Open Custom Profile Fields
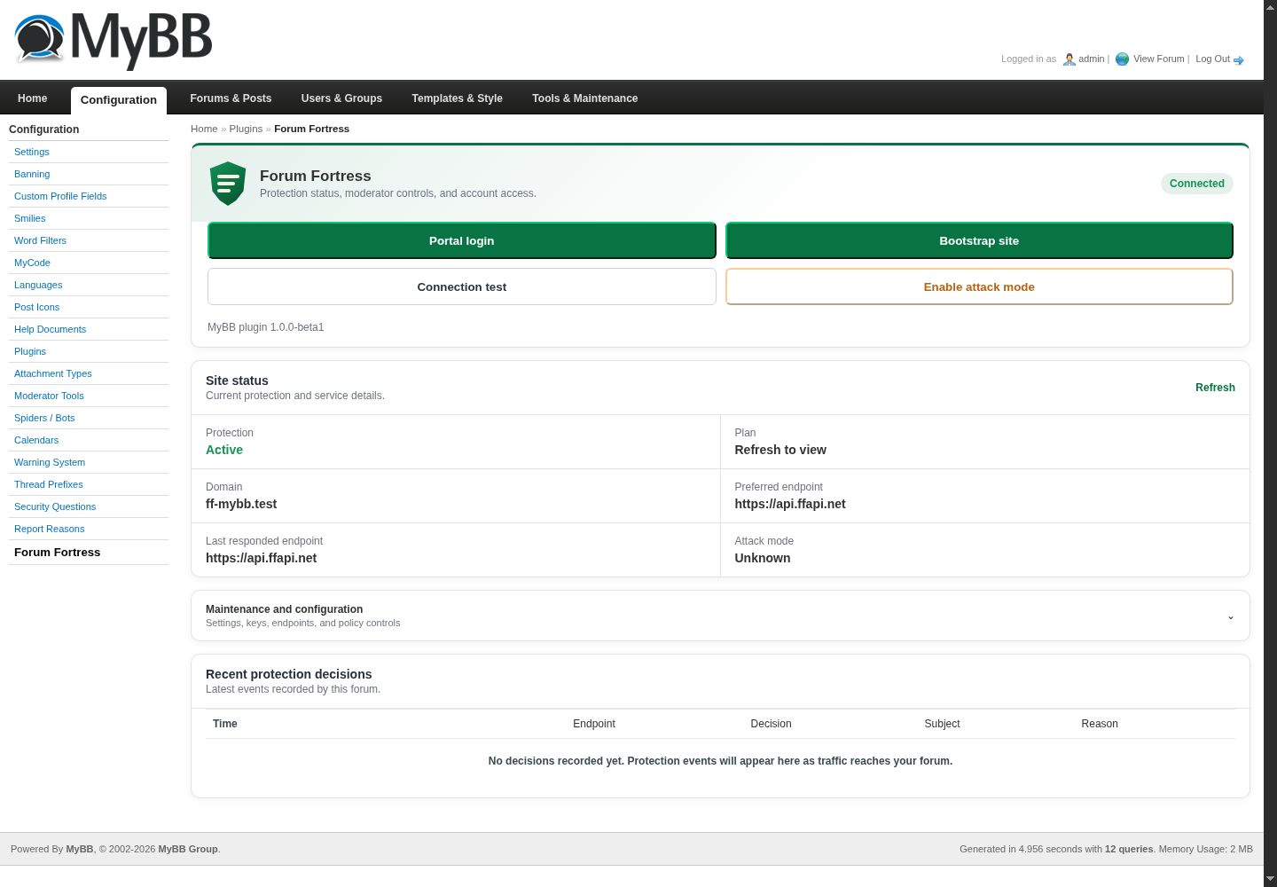The height and width of the screenshot is (887, 1277). pos(60,196)
